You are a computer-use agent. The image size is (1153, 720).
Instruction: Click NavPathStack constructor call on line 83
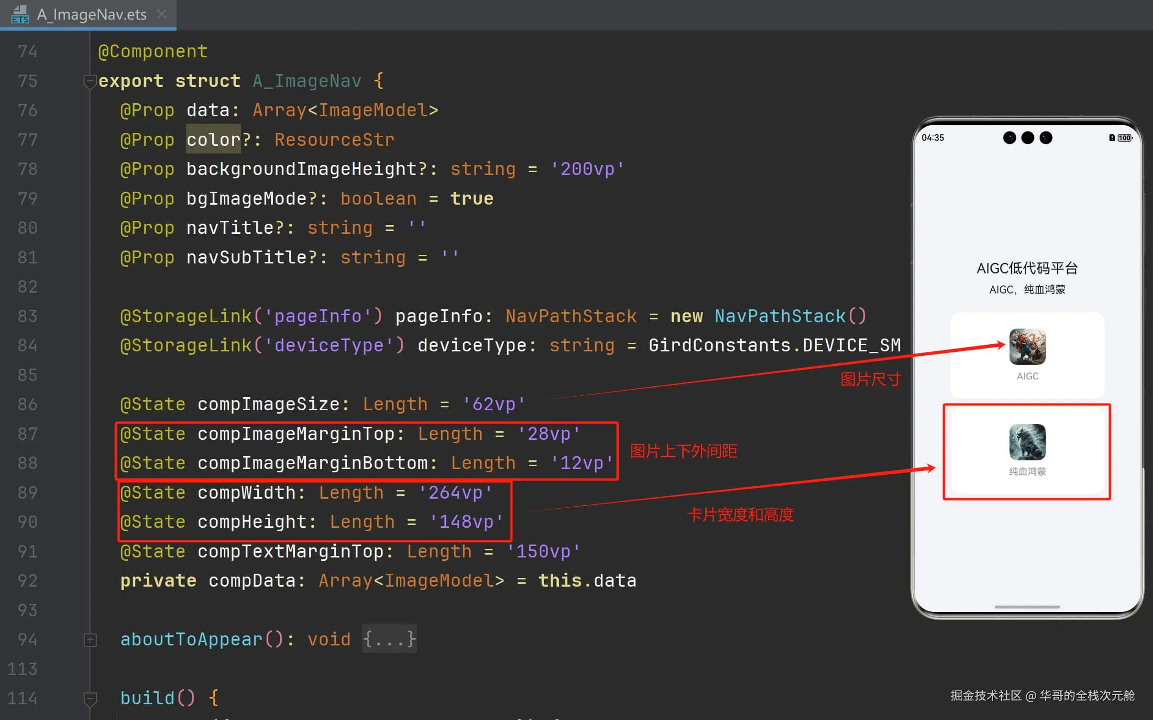point(790,316)
